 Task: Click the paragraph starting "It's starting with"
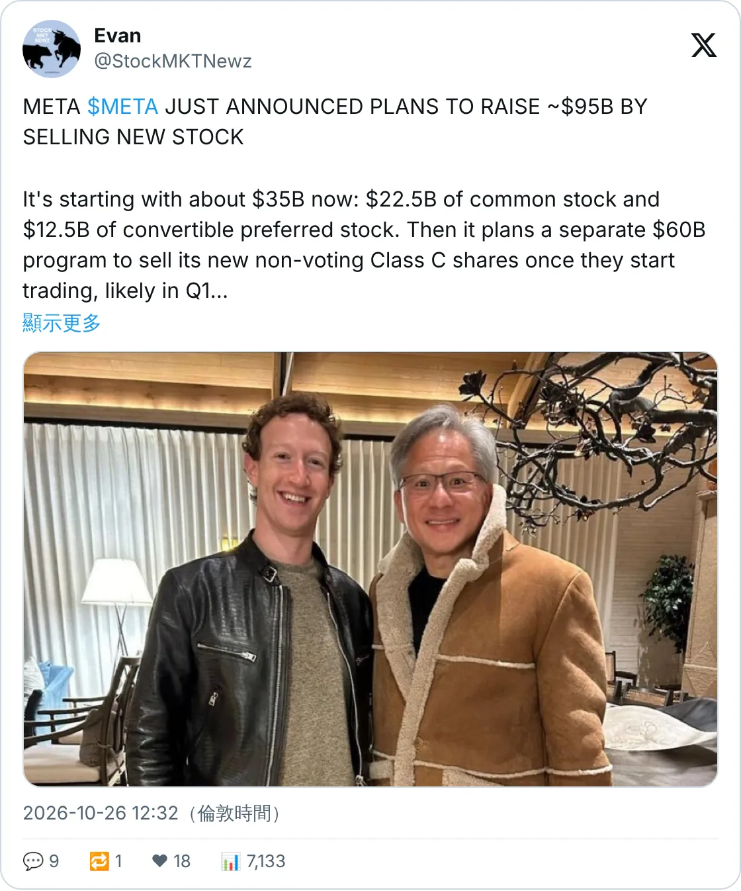pos(364,245)
